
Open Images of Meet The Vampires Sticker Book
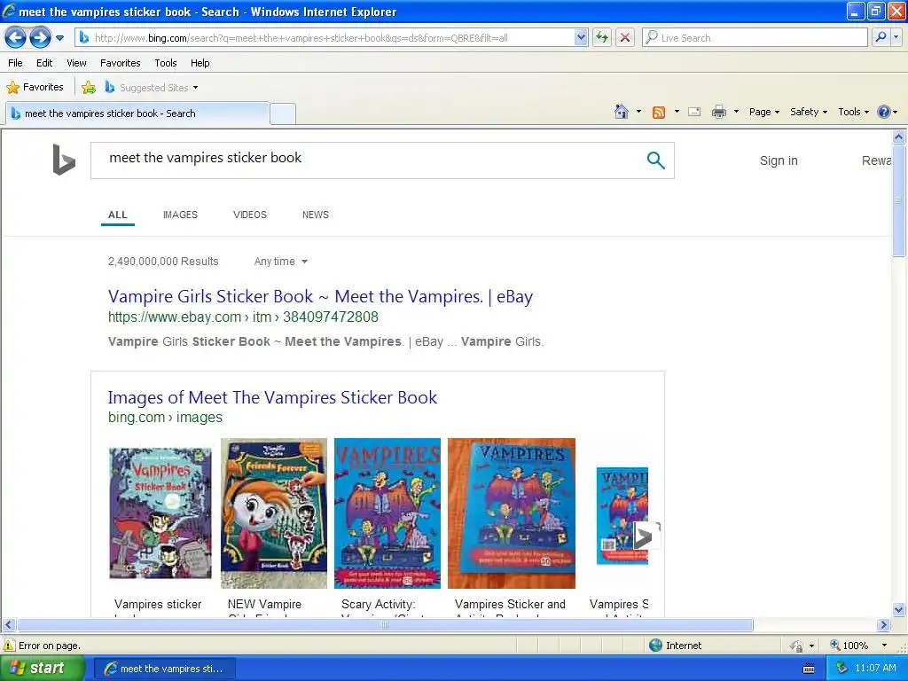pos(272,398)
